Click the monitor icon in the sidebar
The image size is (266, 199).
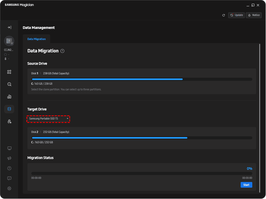click(9, 148)
